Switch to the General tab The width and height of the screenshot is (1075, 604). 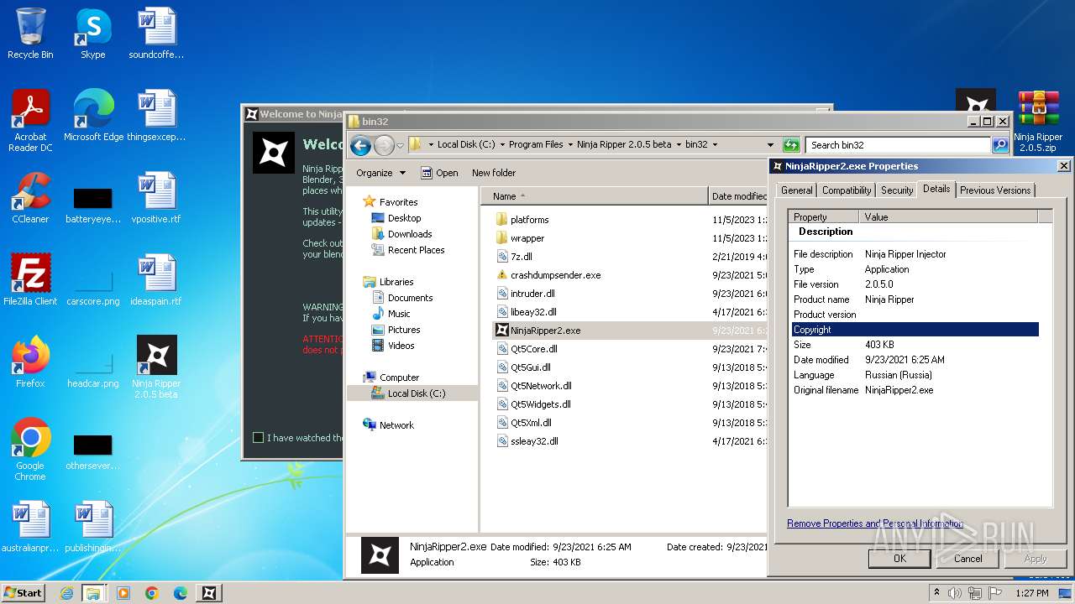(796, 190)
